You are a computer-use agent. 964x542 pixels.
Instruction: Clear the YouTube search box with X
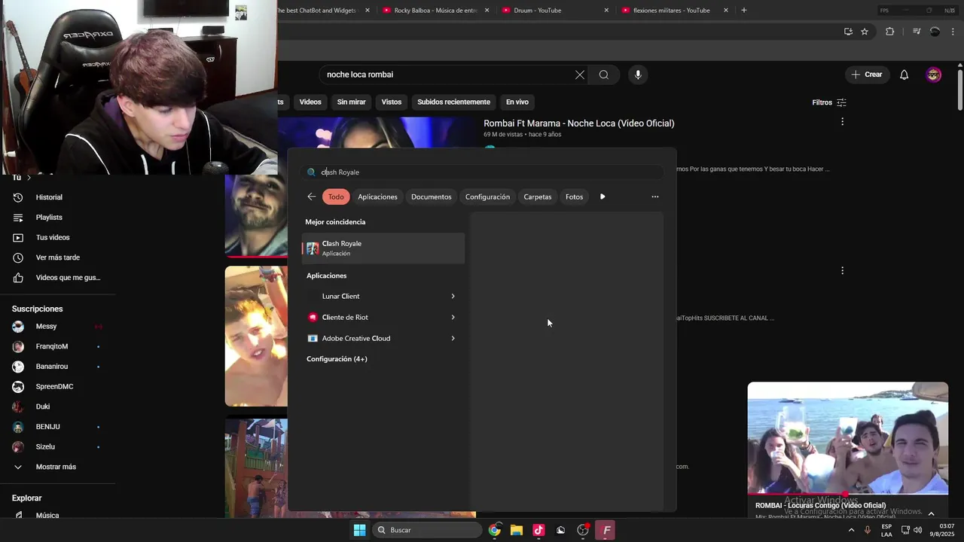579,75
